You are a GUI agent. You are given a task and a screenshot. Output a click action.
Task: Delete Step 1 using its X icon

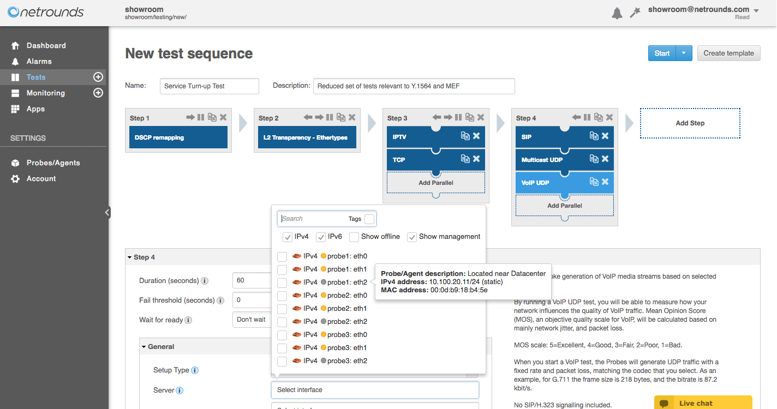(223, 117)
